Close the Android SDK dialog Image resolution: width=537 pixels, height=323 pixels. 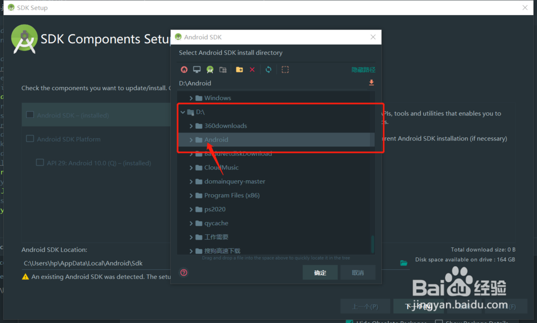(373, 37)
